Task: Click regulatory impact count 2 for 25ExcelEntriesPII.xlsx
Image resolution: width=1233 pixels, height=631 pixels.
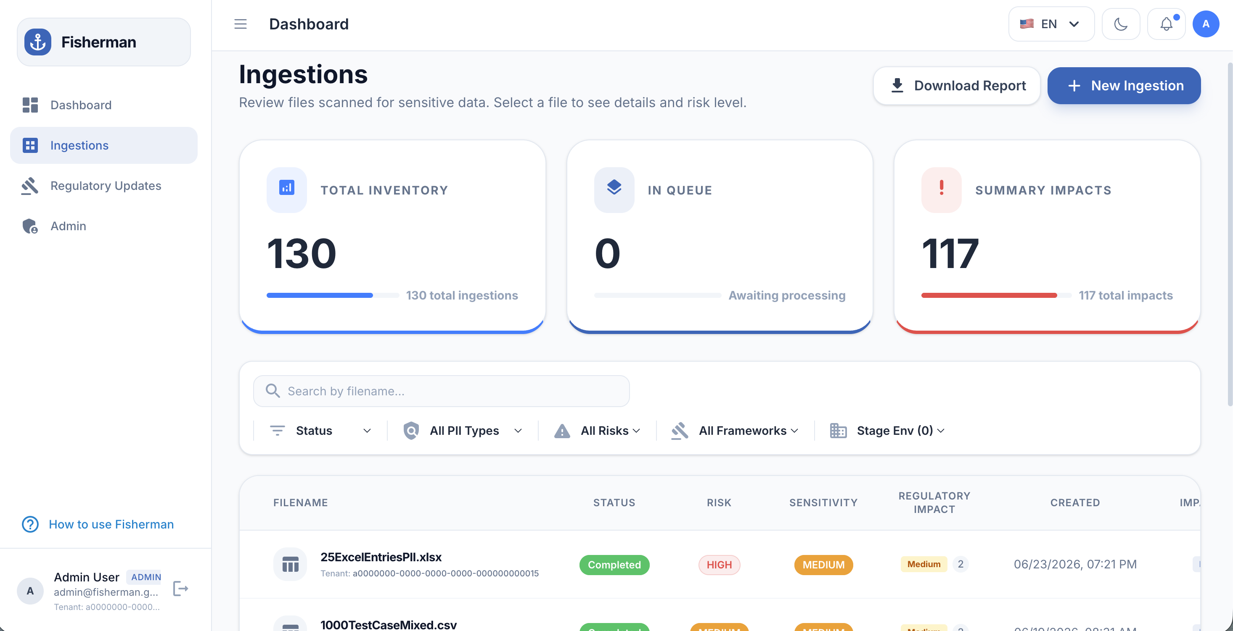Action: [x=960, y=564]
